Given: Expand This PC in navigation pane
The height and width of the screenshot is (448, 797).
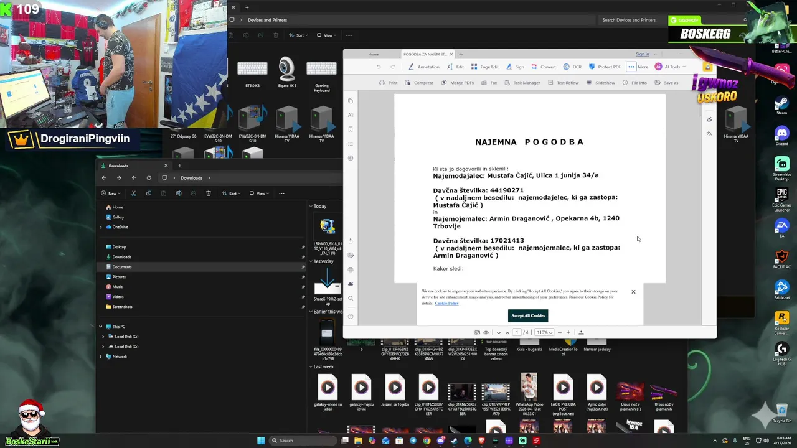Looking at the screenshot, I should point(101,327).
